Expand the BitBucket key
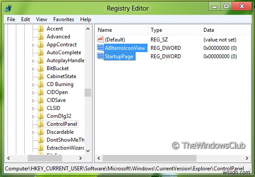This screenshot has height=177, width=255. [33, 69]
